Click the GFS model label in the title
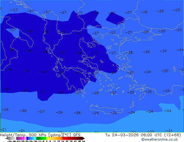 coord(77,135)
